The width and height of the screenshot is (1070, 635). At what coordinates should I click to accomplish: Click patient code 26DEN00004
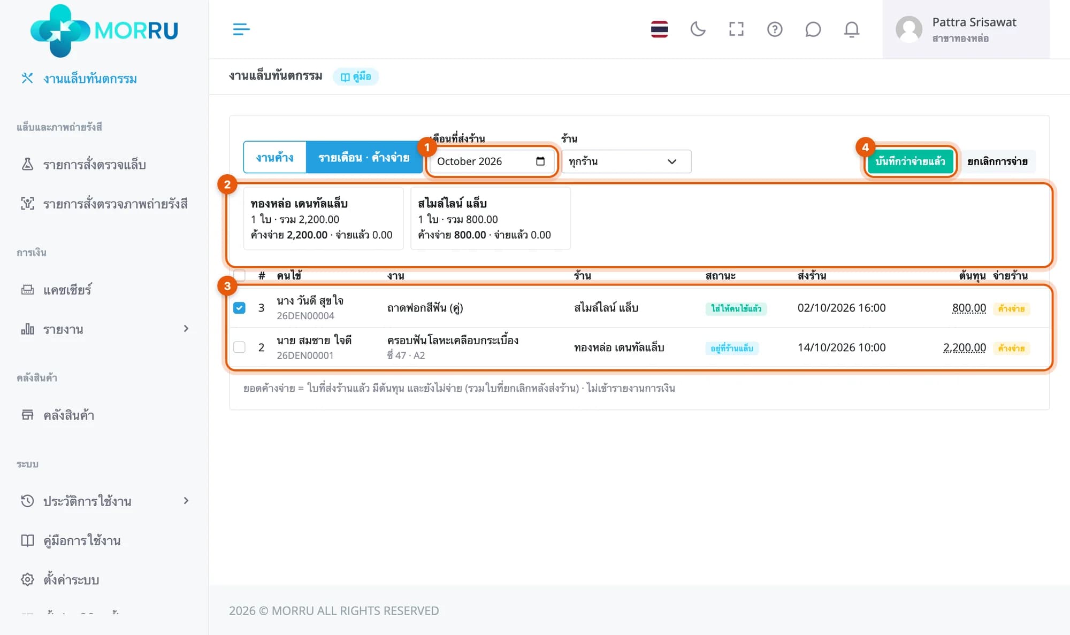305,316
